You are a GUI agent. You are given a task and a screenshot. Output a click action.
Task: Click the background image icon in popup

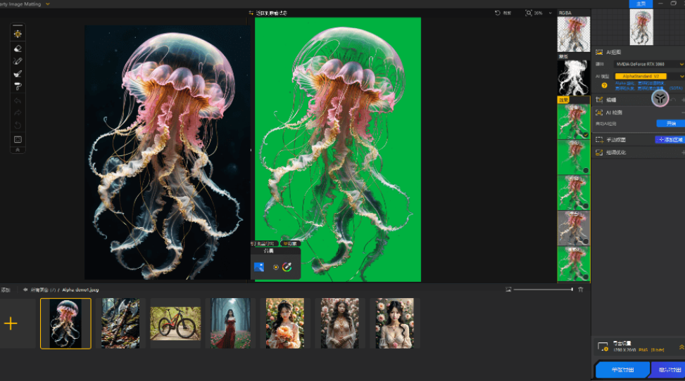point(259,267)
